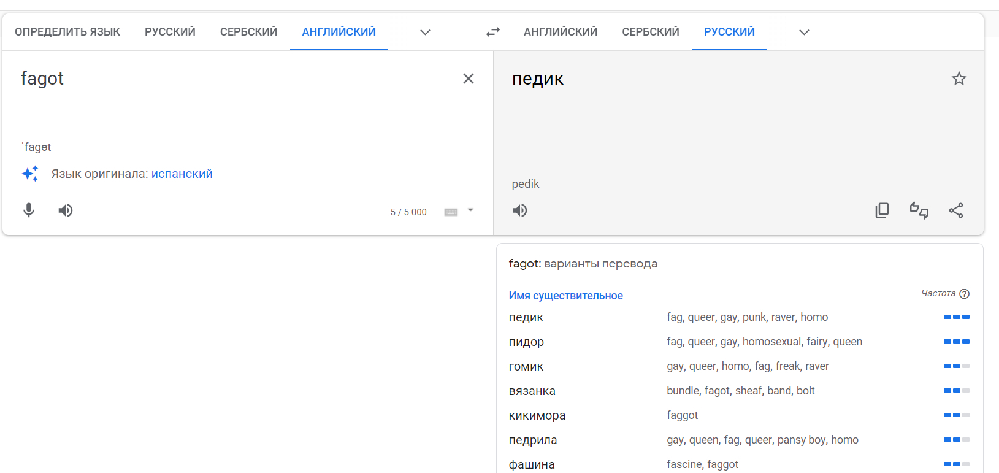This screenshot has height=473, width=999.
Task: Choose Сербский as the target language
Action: pyautogui.click(x=651, y=32)
